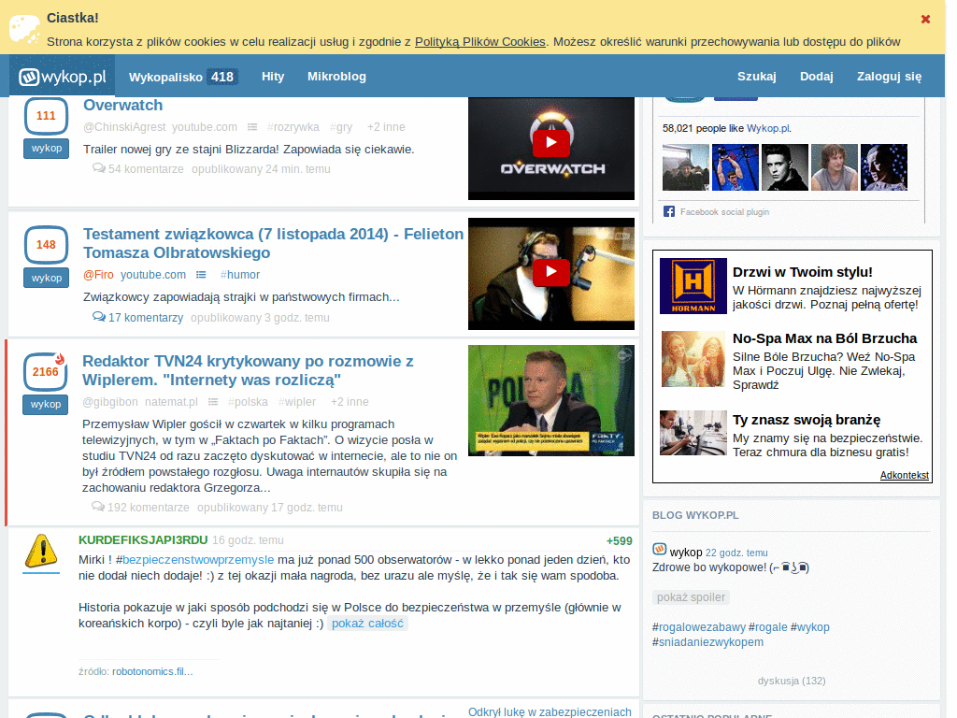Open @gibgibon user profile
Screen dimensions: 957x718
110,402
